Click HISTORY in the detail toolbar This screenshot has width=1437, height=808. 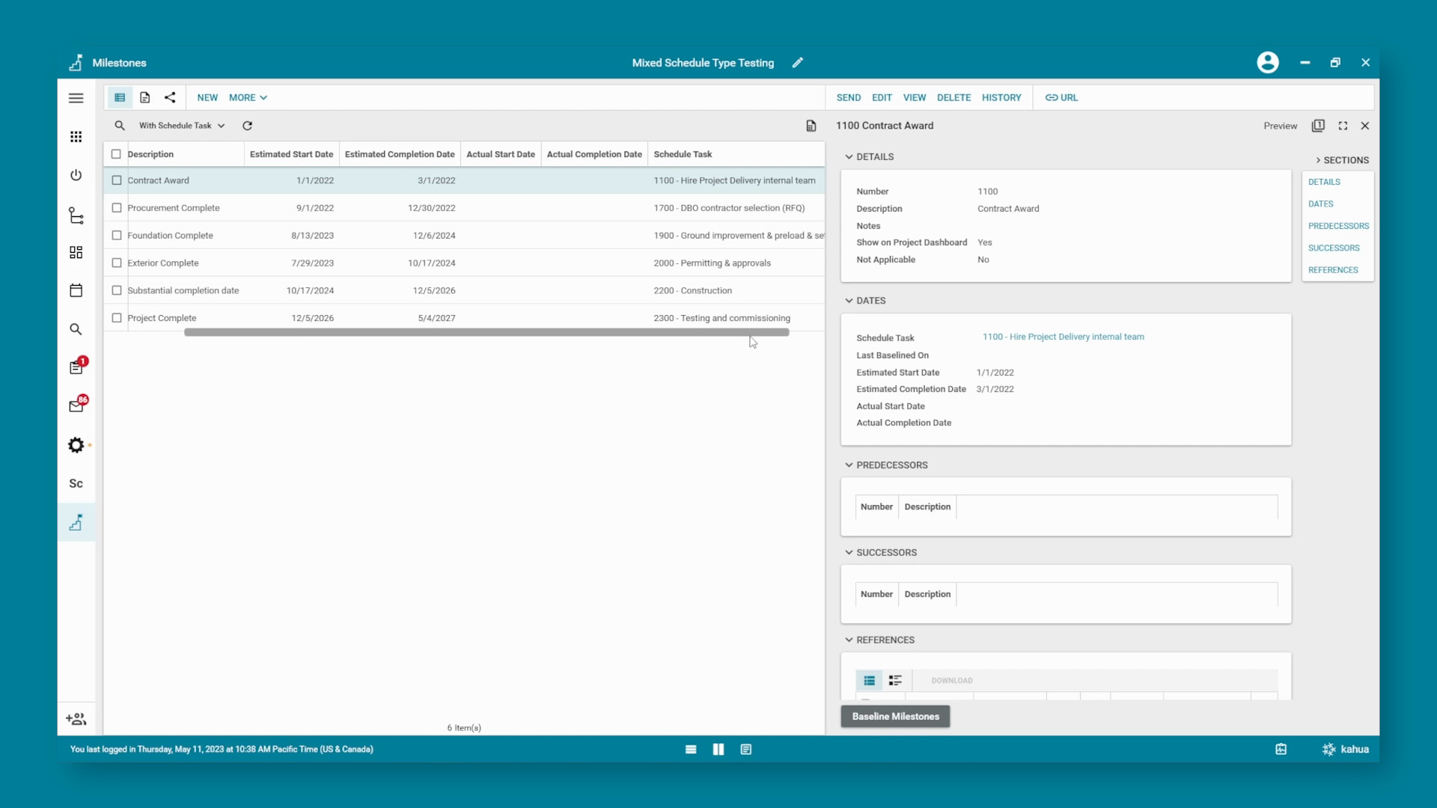pyautogui.click(x=1001, y=97)
